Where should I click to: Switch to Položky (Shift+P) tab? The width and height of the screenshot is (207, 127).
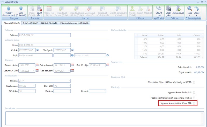click(31, 23)
